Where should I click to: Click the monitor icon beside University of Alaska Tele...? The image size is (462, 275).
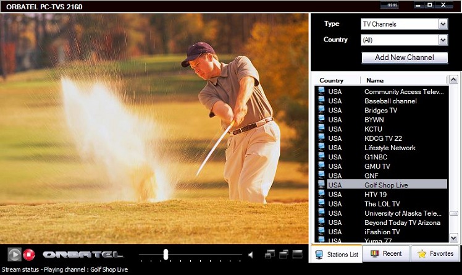point(321,213)
